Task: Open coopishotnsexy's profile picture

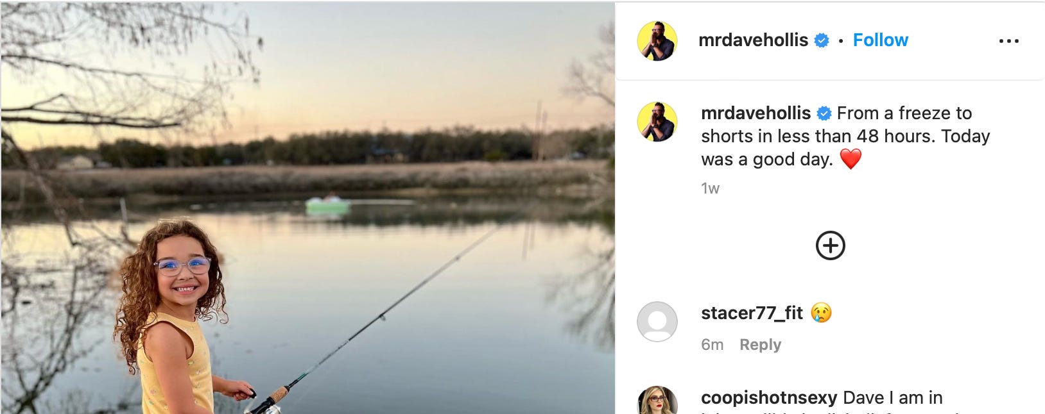Action: pyautogui.click(x=657, y=401)
